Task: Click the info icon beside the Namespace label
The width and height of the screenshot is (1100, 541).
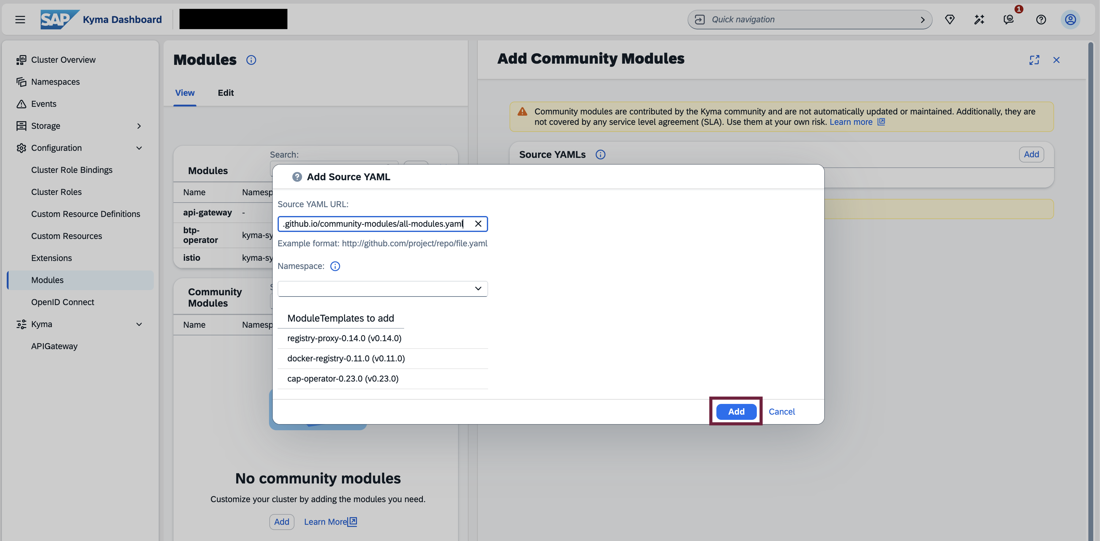Action: pyautogui.click(x=335, y=266)
